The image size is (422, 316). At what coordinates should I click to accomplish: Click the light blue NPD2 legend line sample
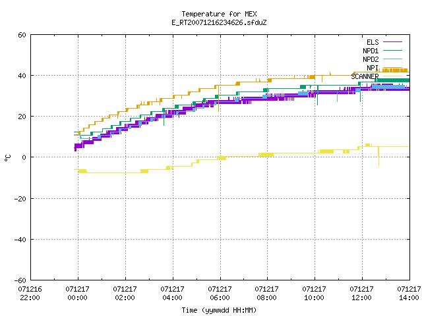pyautogui.click(x=392, y=59)
